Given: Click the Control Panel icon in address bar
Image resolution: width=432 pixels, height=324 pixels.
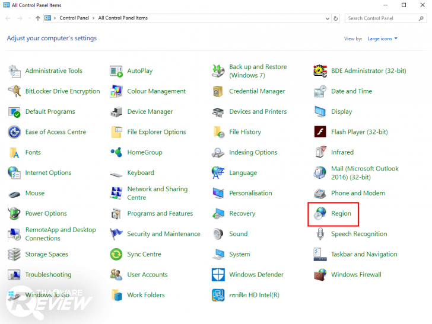Looking at the screenshot, I should click(48, 18).
